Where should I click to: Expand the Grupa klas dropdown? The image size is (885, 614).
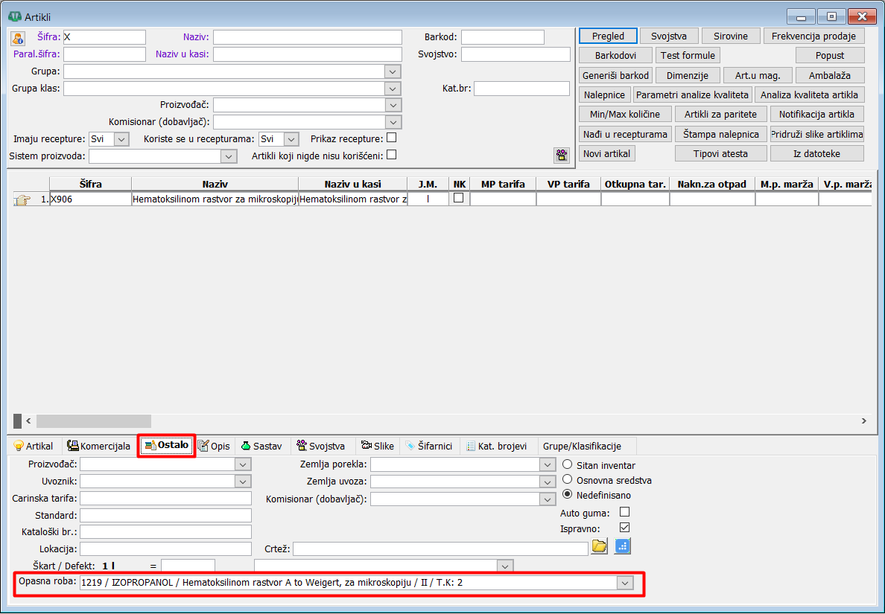(x=393, y=89)
